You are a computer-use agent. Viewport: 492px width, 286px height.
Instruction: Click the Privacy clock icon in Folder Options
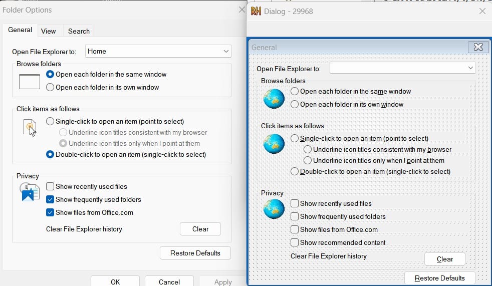click(29, 192)
